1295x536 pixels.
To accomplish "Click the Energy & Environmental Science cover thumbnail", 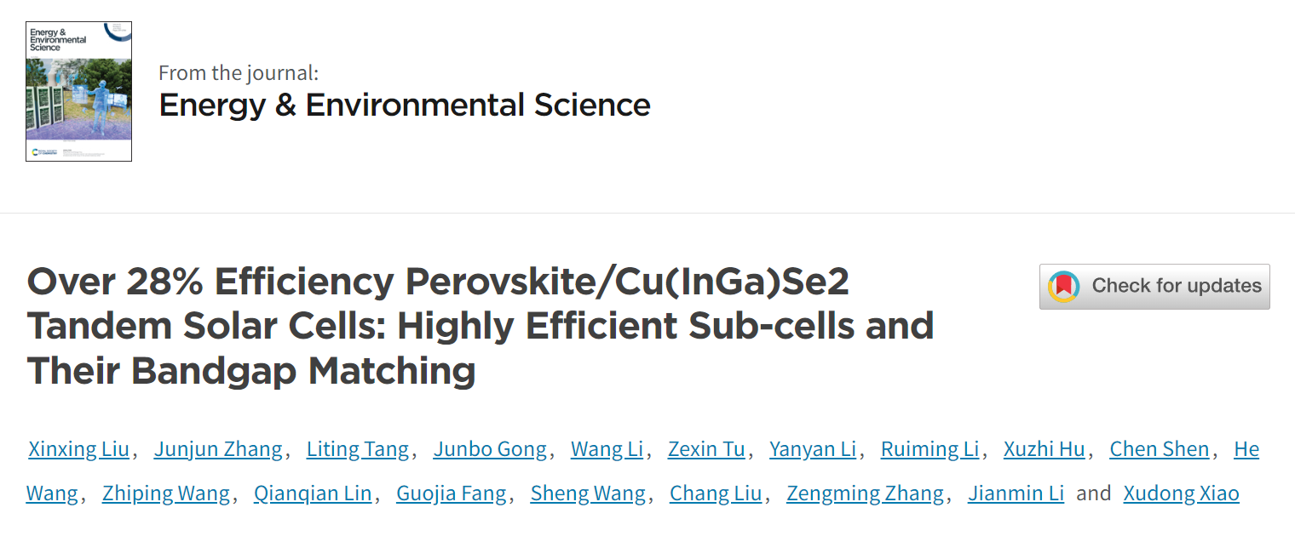I will pos(78,92).
